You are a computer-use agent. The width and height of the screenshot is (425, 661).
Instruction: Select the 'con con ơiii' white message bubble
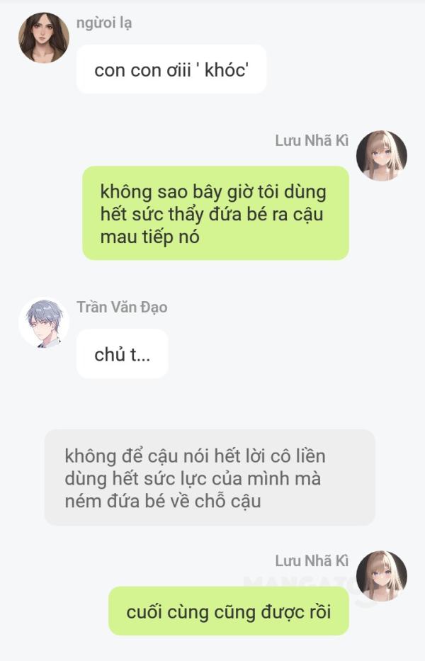coord(171,69)
